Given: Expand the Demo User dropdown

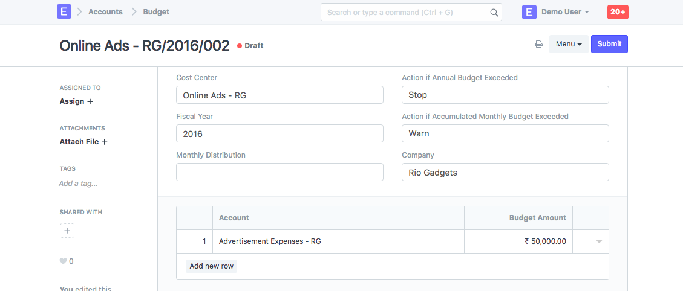Looking at the screenshot, I should (565, 12).
